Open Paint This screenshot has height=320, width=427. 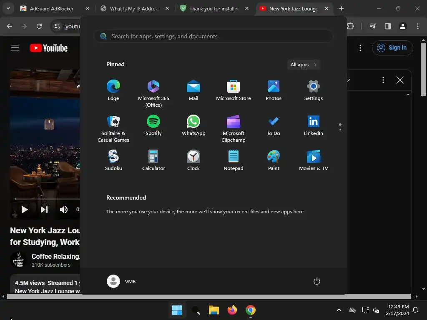274,160
